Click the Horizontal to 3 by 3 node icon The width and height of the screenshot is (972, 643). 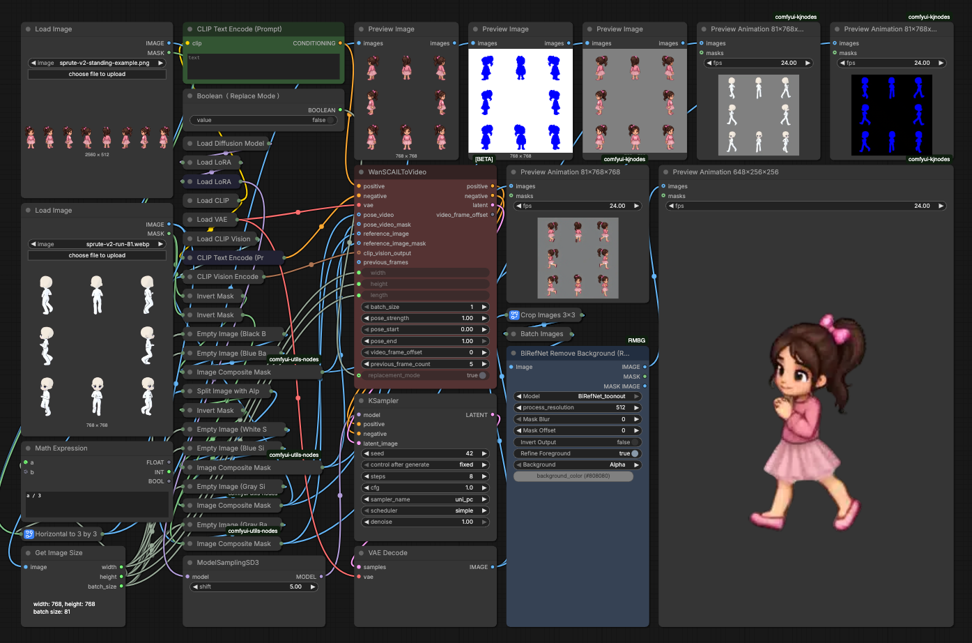29,534
